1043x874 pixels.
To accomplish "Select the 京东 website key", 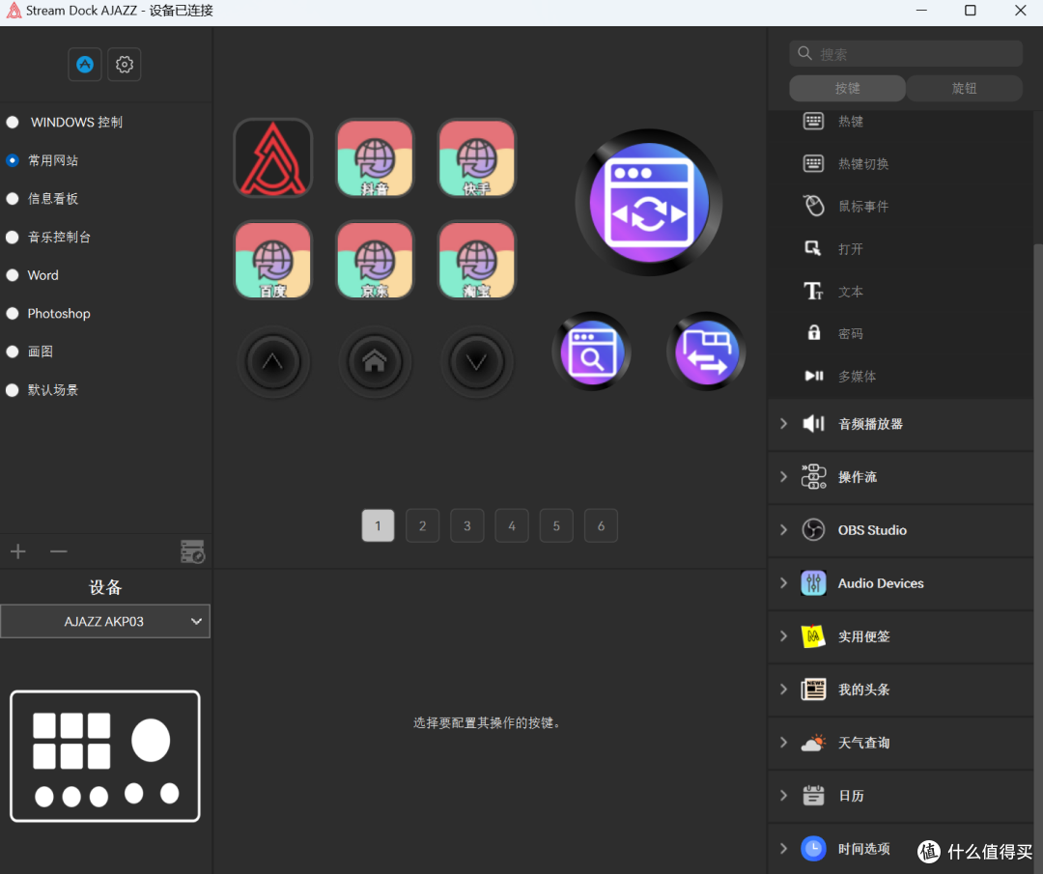I will click(375, 260).
